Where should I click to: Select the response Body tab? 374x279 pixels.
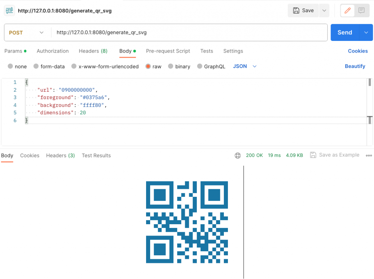(7, 156)
